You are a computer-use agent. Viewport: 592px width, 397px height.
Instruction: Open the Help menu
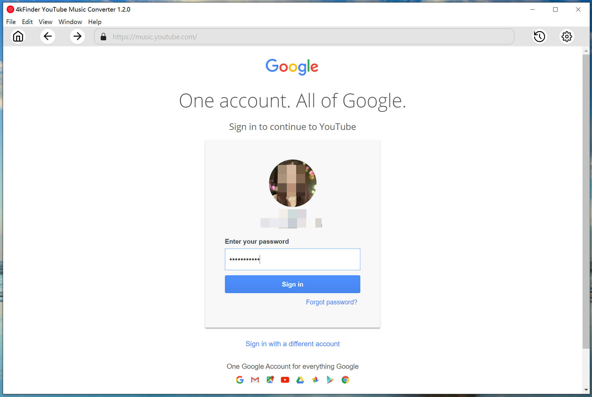click(94, 21)
